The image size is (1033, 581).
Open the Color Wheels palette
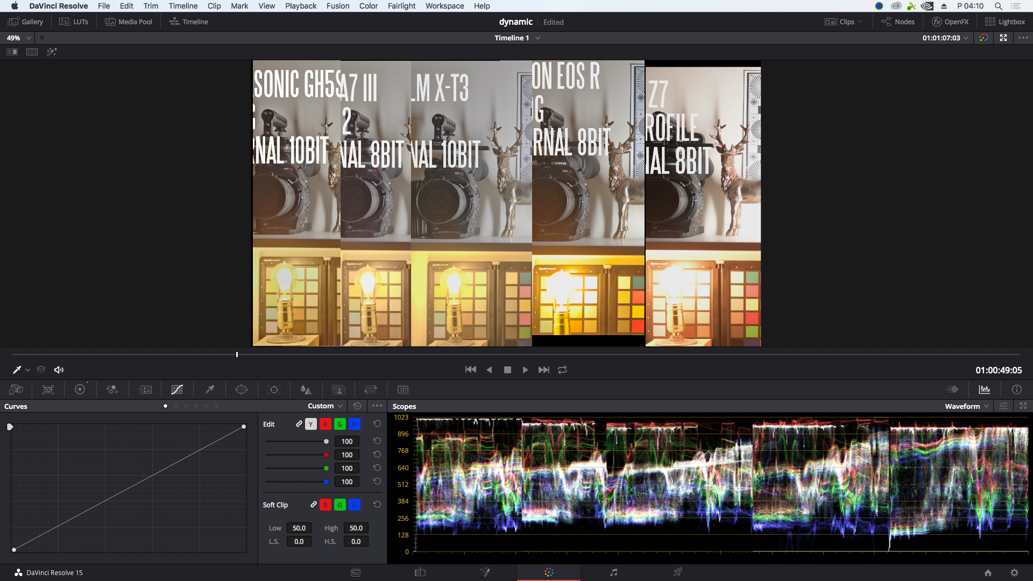point(80,389)
